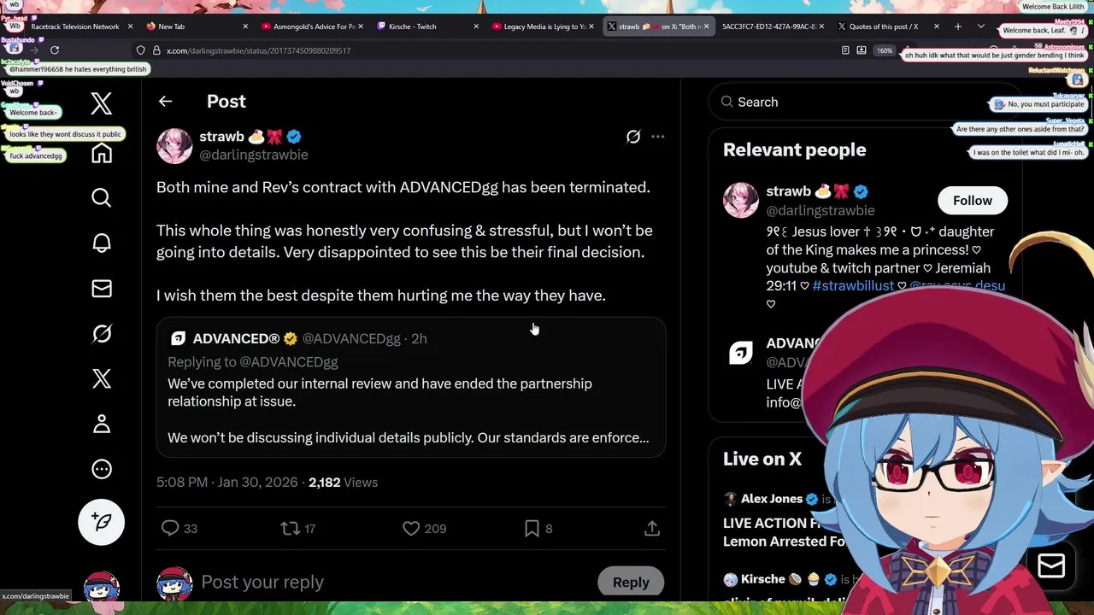
Task: Repost the post with 17 reposts
Action: coord(290,529)
